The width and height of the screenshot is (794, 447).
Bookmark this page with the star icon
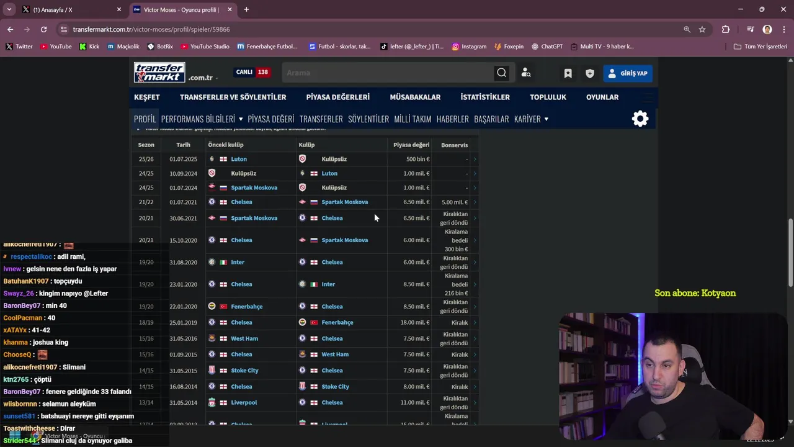click(x=702, y=29)
